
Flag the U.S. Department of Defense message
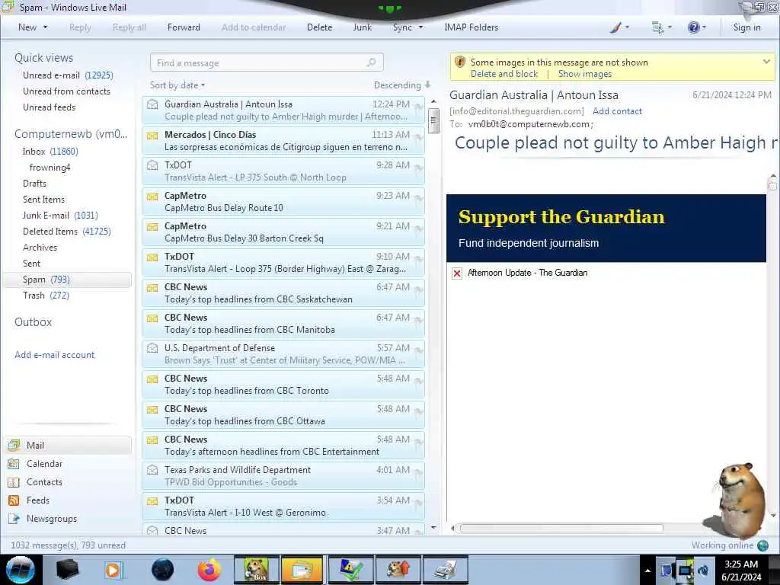pyautogui.click(x=418, y=350)
